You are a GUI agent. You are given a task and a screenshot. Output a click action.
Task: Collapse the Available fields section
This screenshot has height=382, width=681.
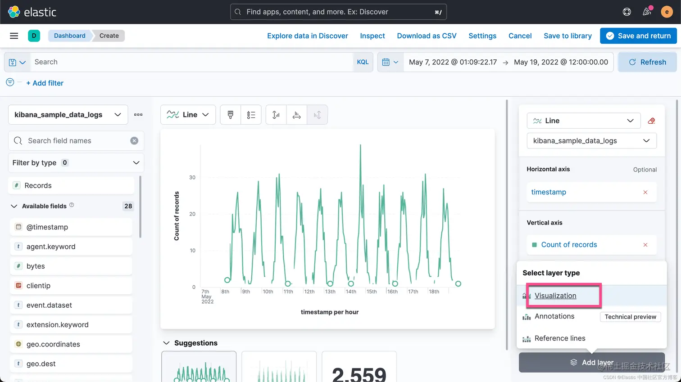point(14,206)
